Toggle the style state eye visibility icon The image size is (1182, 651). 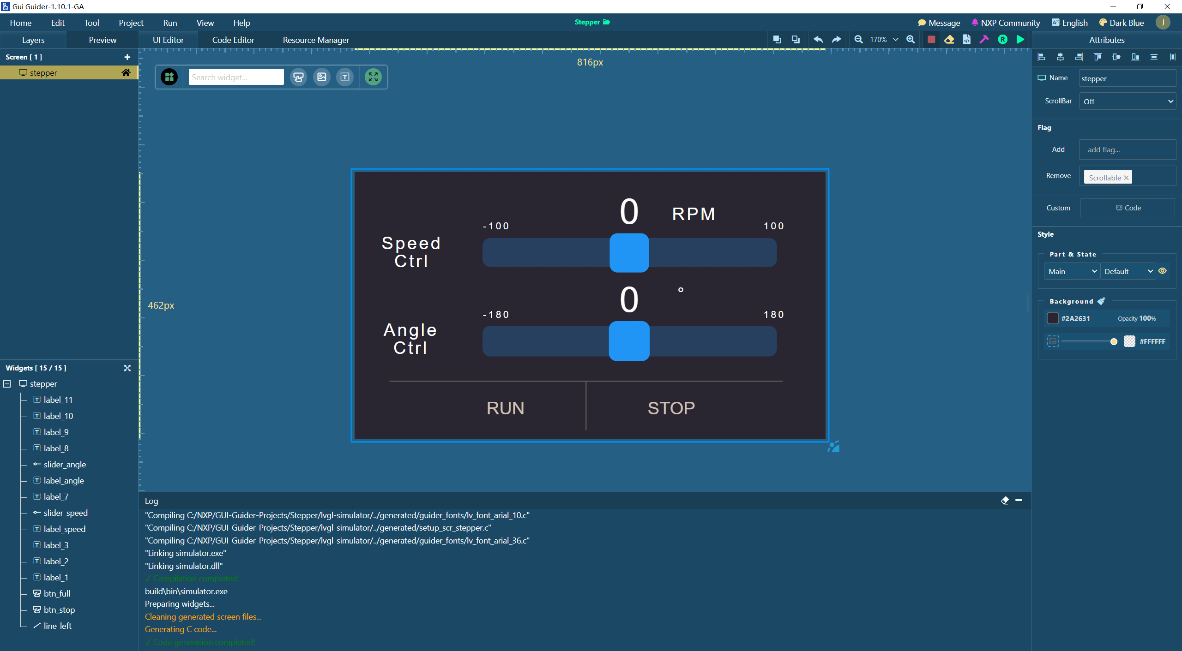[x=1163, y=271]
